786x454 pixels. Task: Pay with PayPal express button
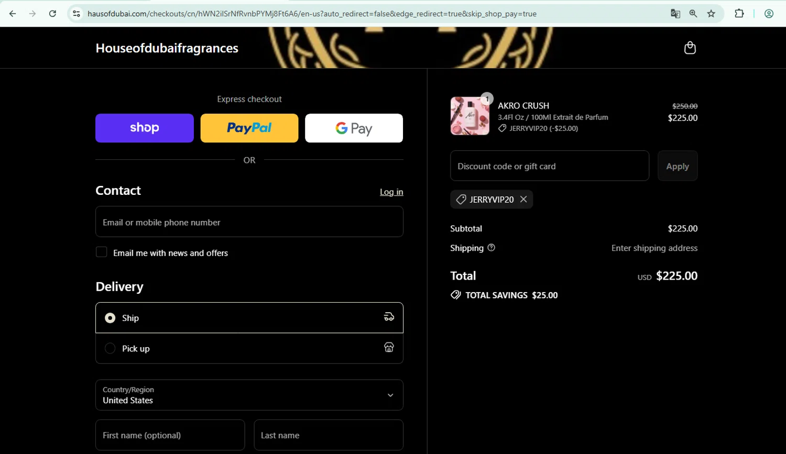[x=249, y=128]
